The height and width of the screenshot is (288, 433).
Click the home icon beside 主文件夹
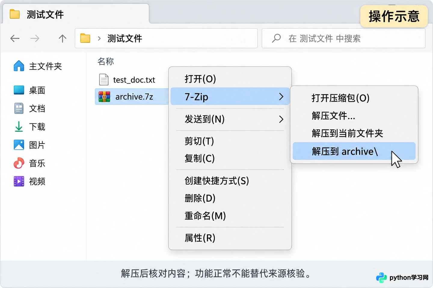[19, 66]
